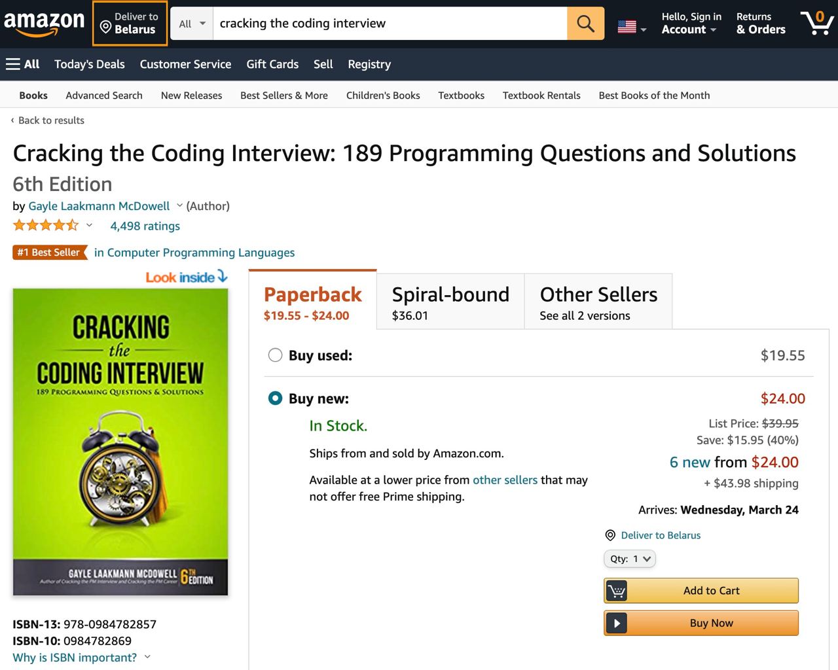
Task: Click Ships from and sold by Amazon.com text
Action: tap(407, 453)
